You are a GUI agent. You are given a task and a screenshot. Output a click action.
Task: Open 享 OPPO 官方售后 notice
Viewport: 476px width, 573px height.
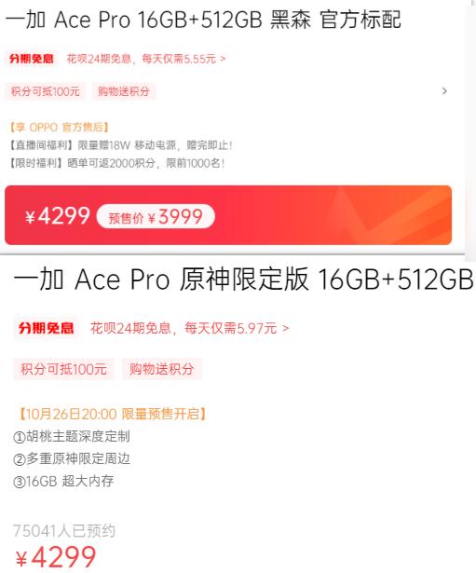(x=60, y=127)
